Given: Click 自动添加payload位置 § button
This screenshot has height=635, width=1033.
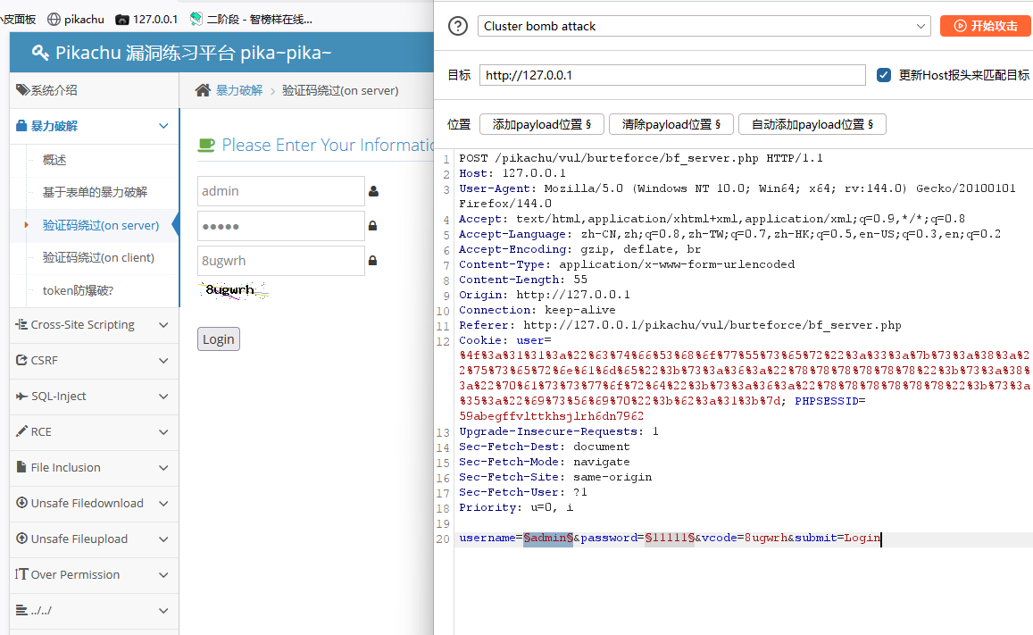Looking at the screenshot, I should [812, 124].
